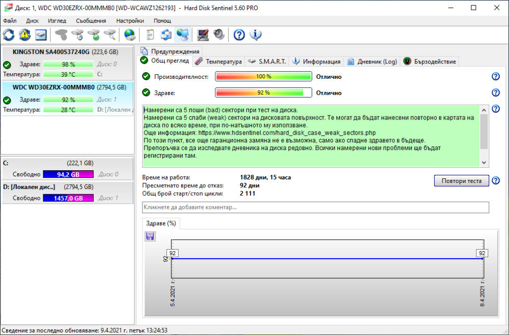The height and width of the screenshot is (335, 509).
Task: Open the Файл menu
Action: 10,21
